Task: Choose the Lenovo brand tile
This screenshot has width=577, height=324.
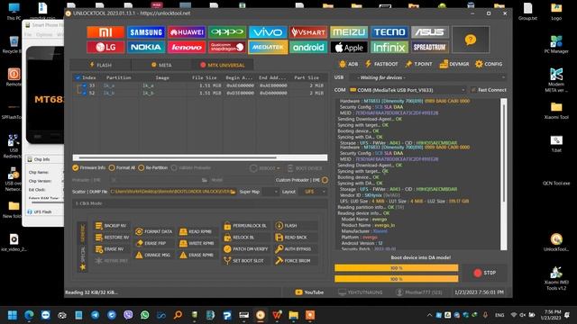Action: tap(187, 48)
